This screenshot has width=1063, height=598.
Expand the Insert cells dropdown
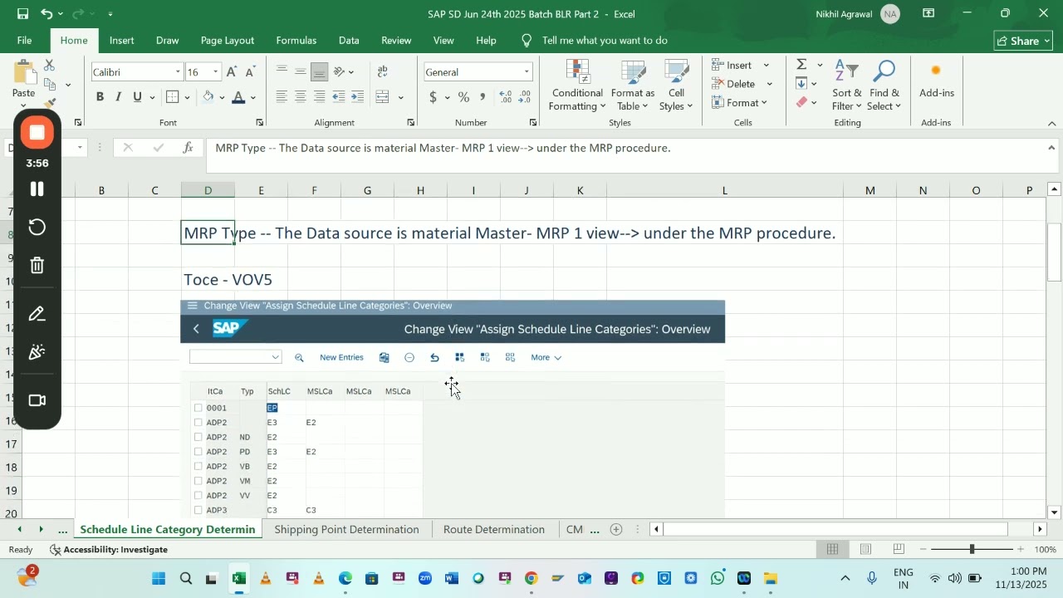[x=767, y=66]
